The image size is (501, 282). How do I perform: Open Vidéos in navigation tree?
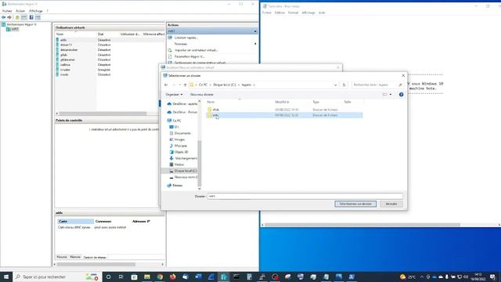(177, 164)
